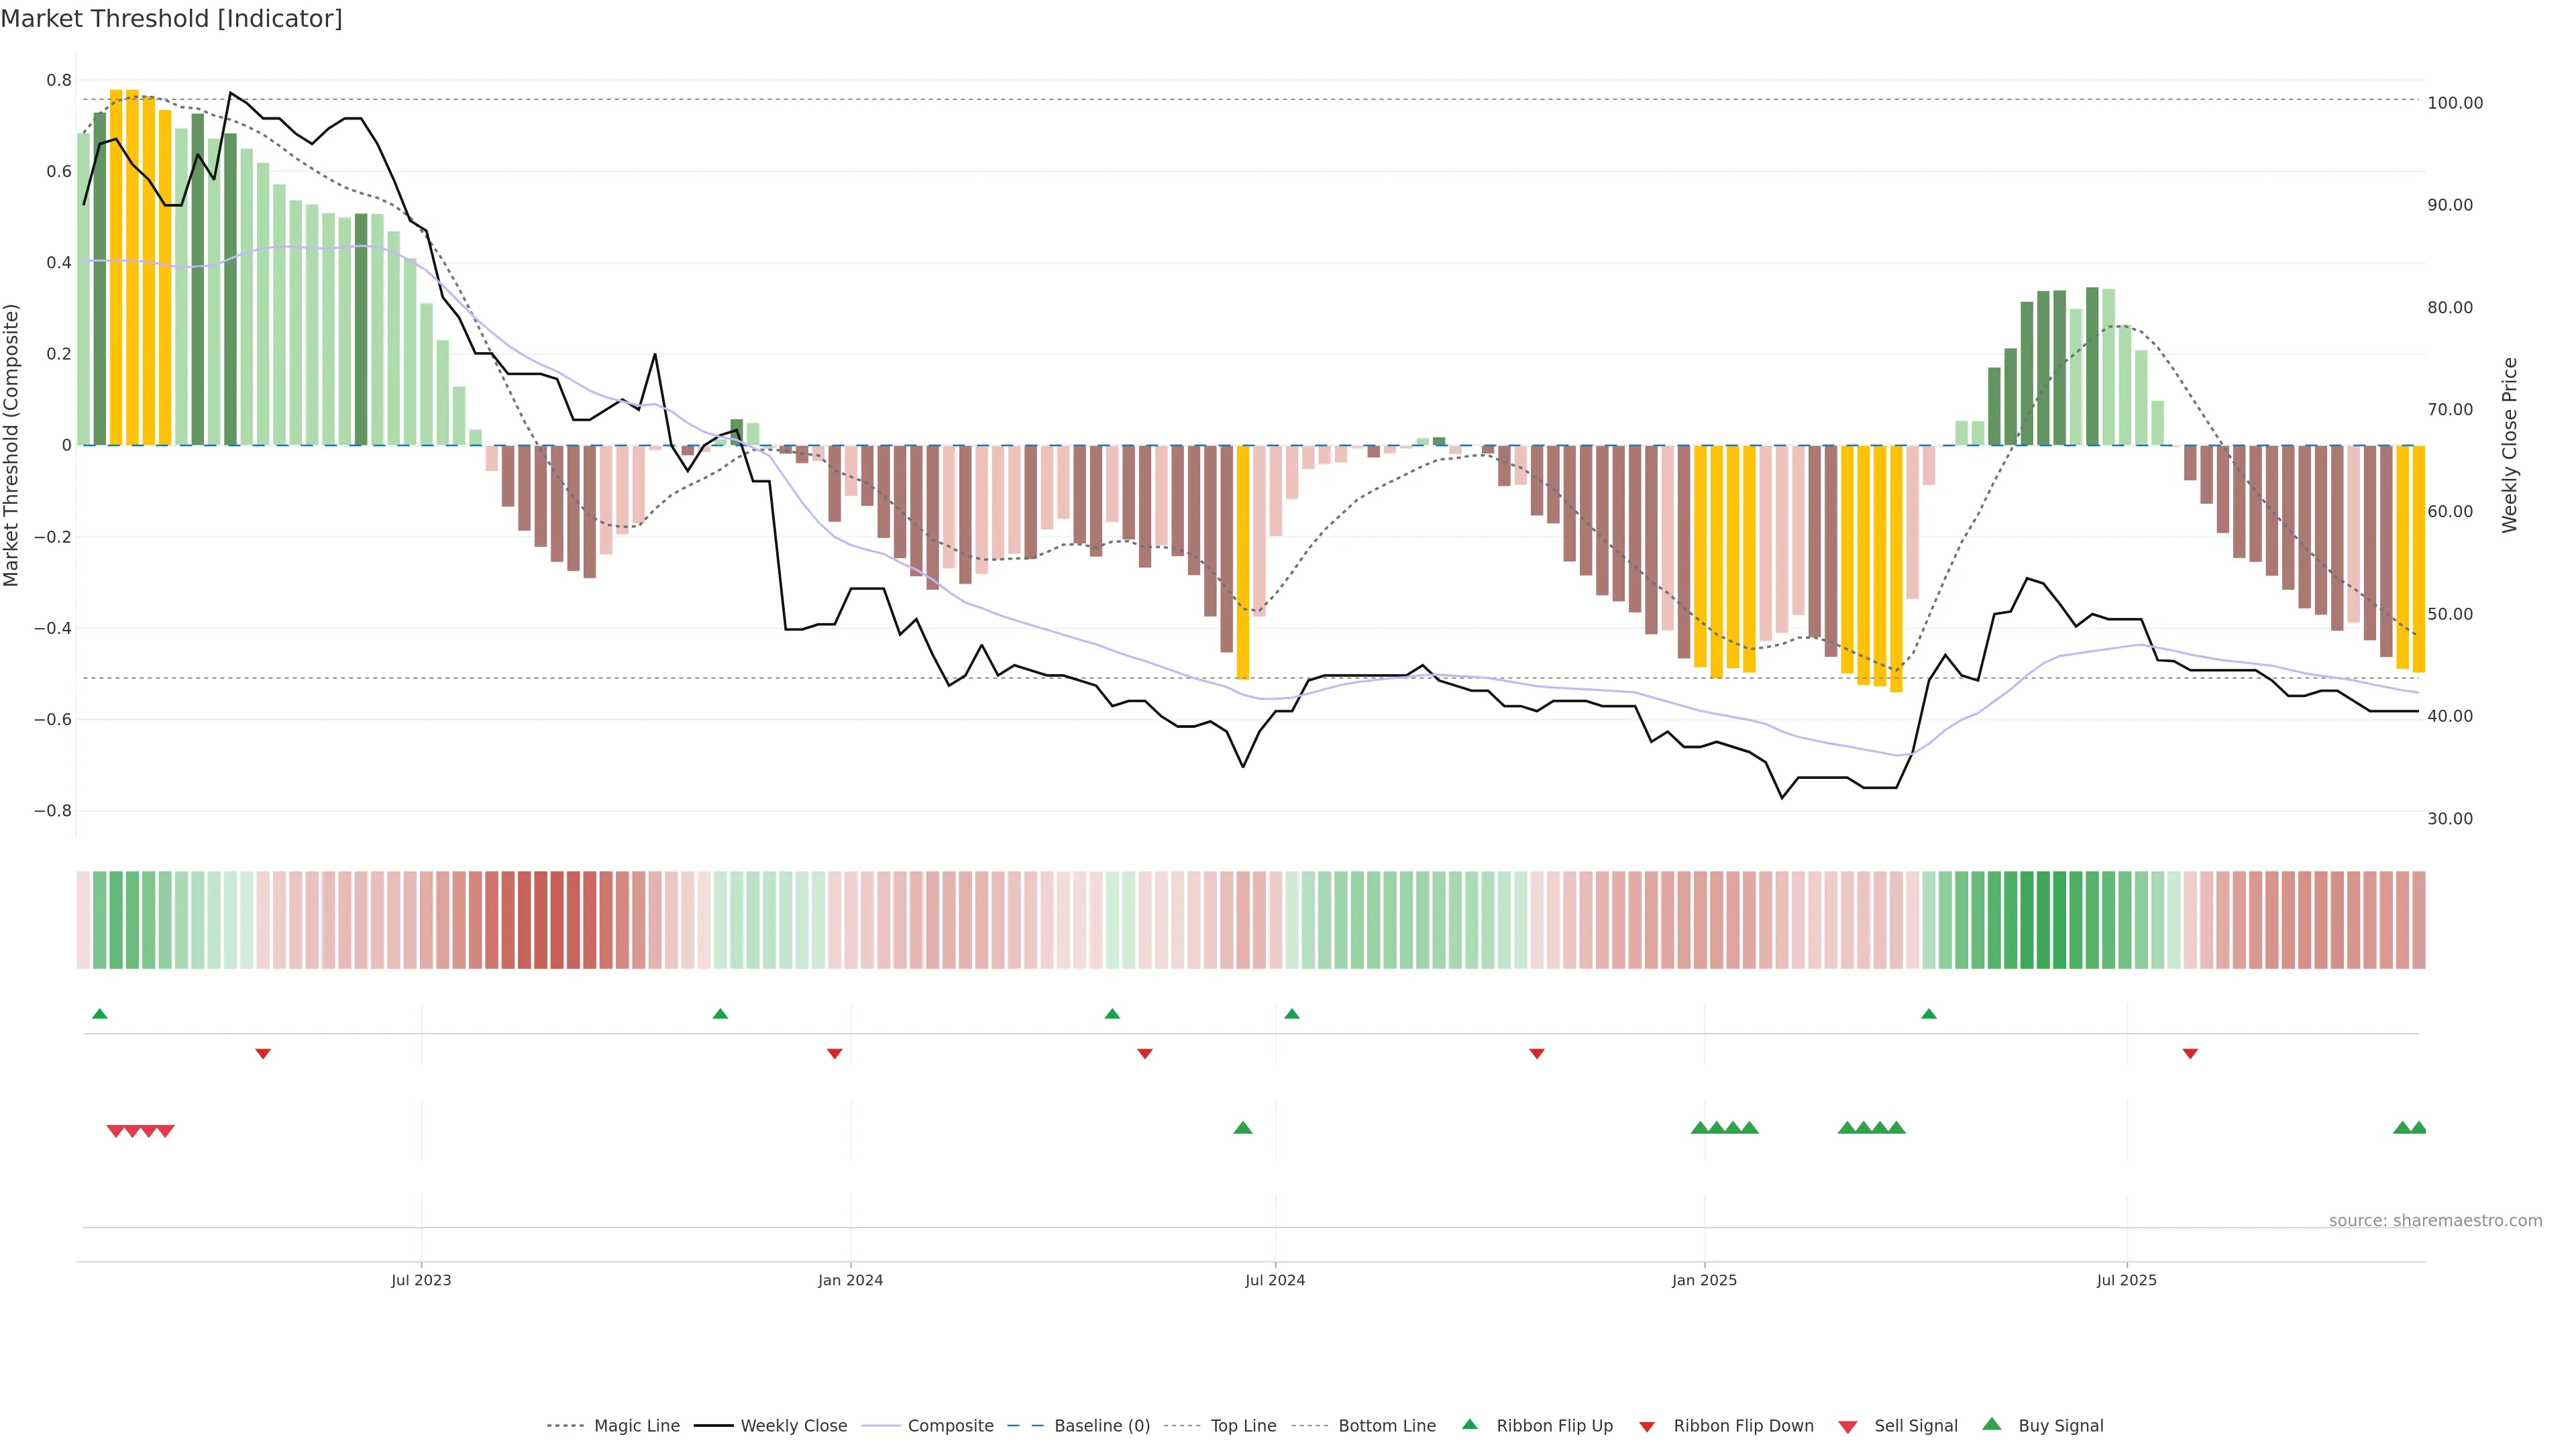Image resolution: width=2576 pixels, height=1449 pixels.
Task: Click the Ribbon Flip Up legend triangle icon
Action: (1469, 1424)
